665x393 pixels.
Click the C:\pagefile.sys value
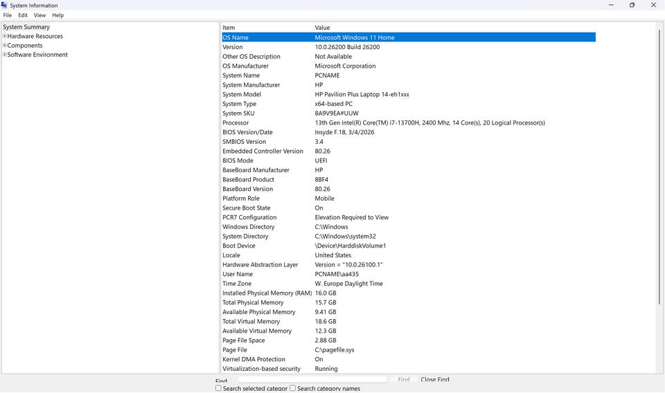pos(334,350)
